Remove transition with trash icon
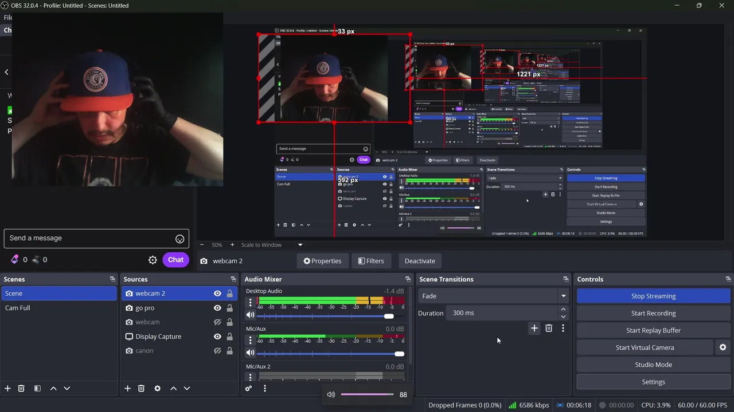This screenshot has height=412, width=734. pyautogui.click(x=549, y=328)
